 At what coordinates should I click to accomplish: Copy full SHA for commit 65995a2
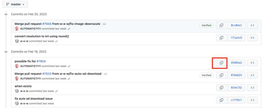pos(222,63)
